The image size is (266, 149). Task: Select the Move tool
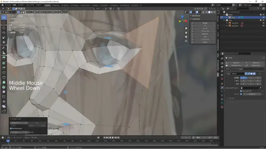4,28
